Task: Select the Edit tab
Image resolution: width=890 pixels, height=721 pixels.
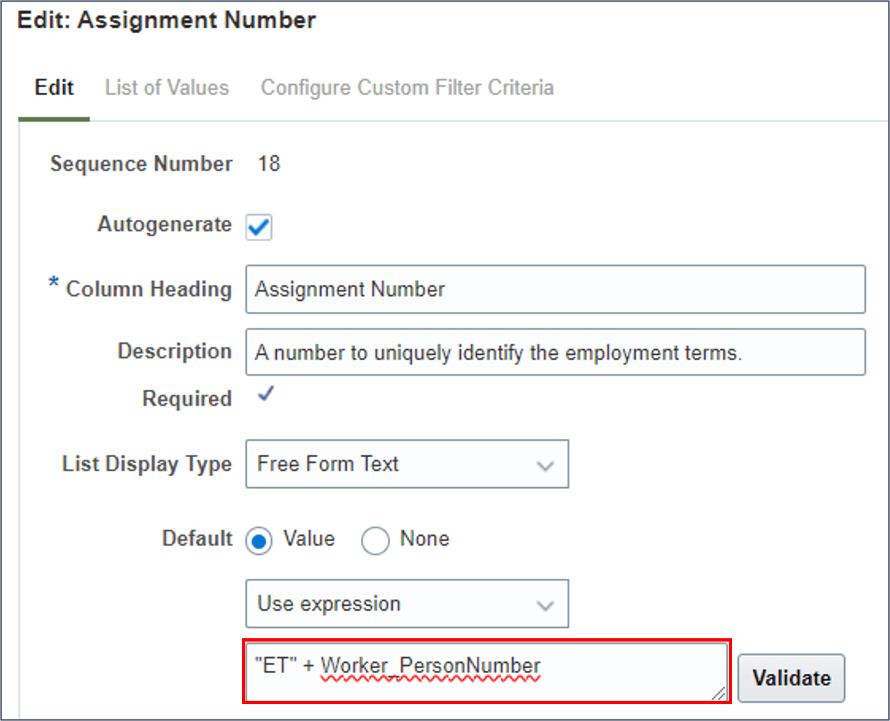Action: (54, 88)
